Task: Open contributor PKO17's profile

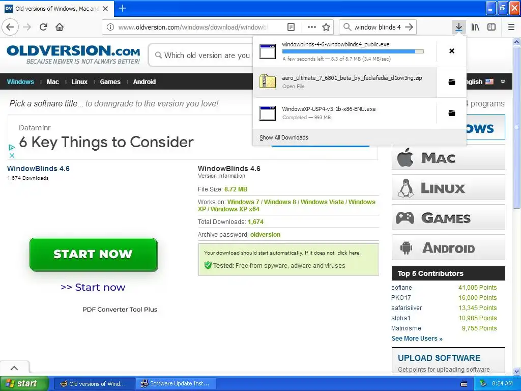Action: tap(401, 298)
